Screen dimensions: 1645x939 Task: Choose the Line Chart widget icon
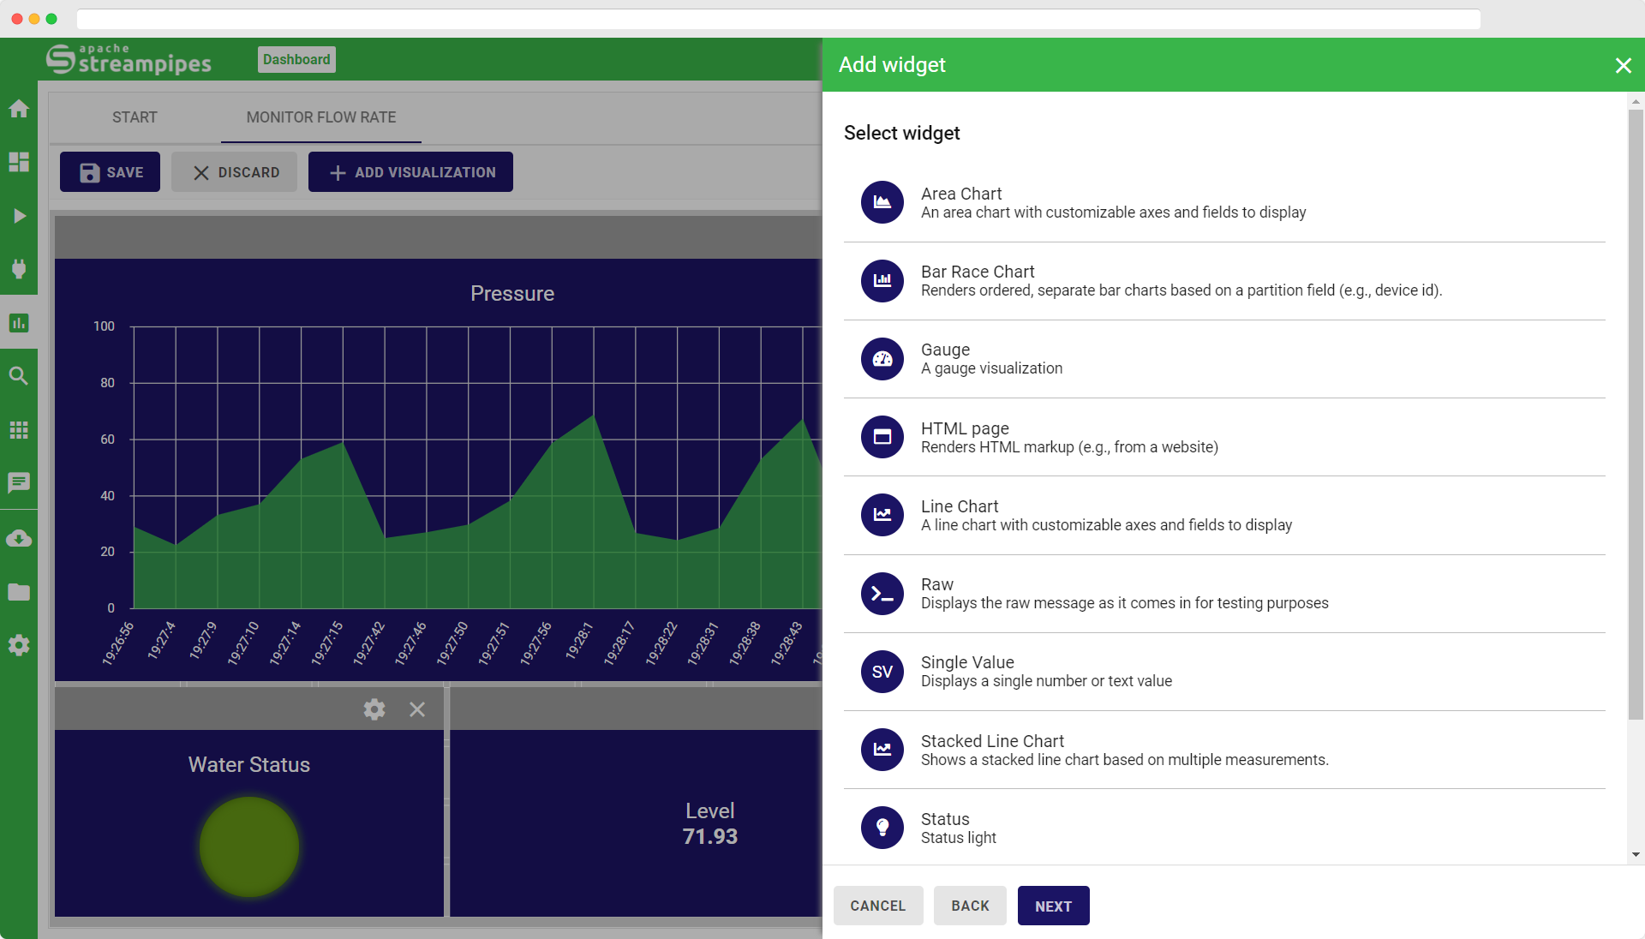[882, 515]
